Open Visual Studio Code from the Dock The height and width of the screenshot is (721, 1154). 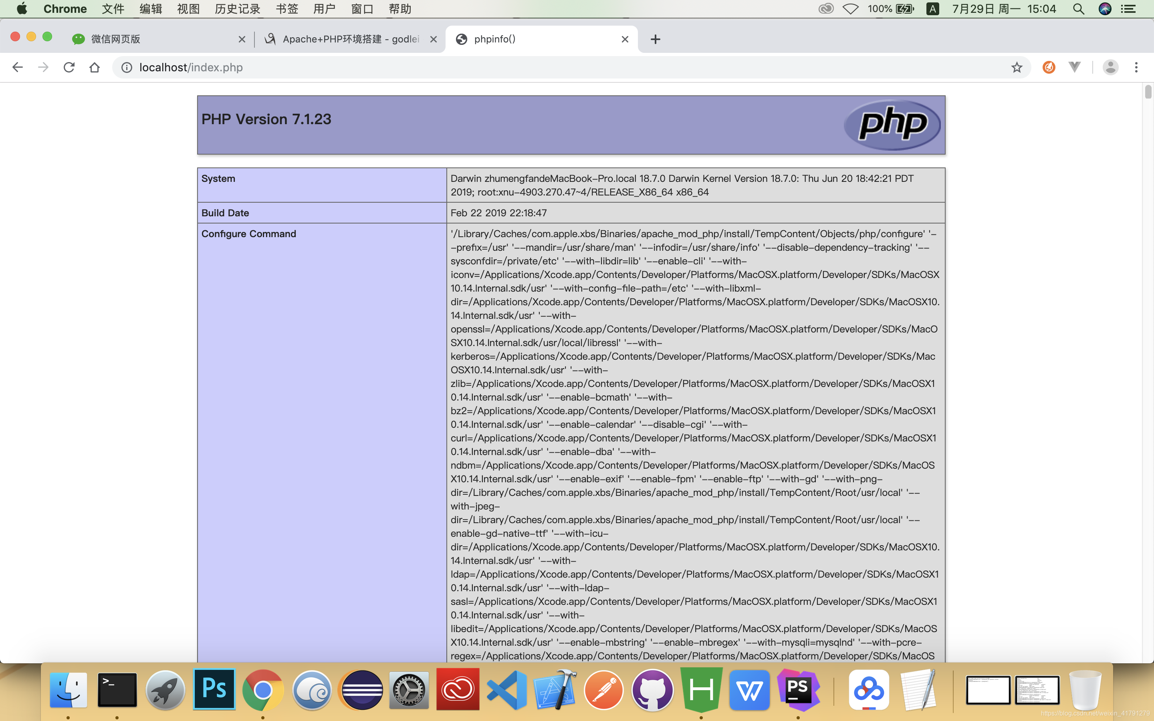506,690
